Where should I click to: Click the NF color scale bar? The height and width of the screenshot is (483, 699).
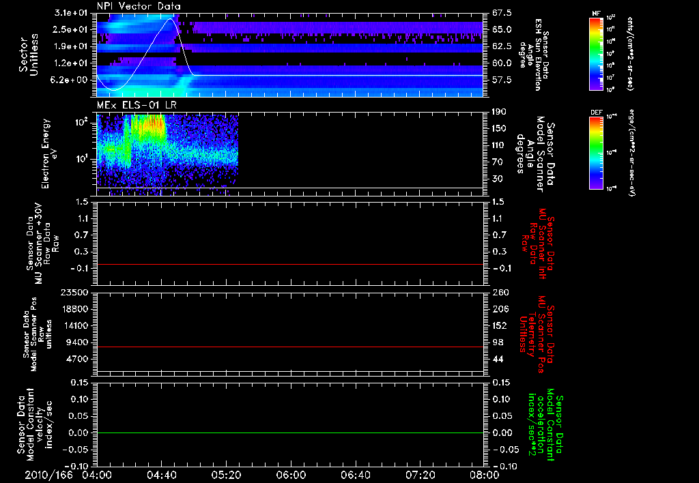coord(597,53)
